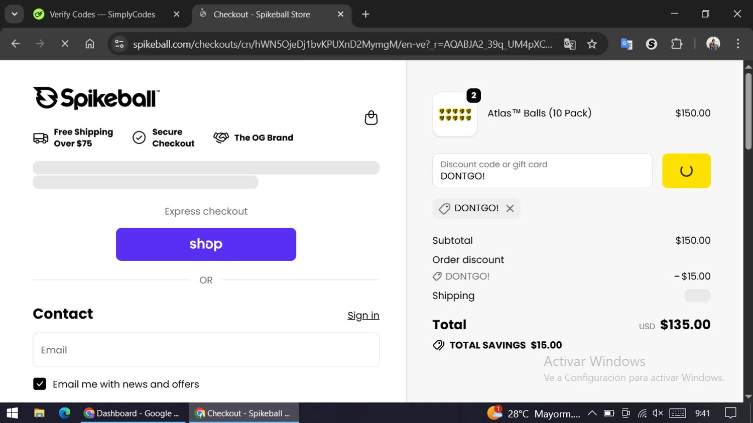The height and width of the screenshot is (423, 753).
Task: Open the Wi-Fi network settings
Action: point(642,413)
